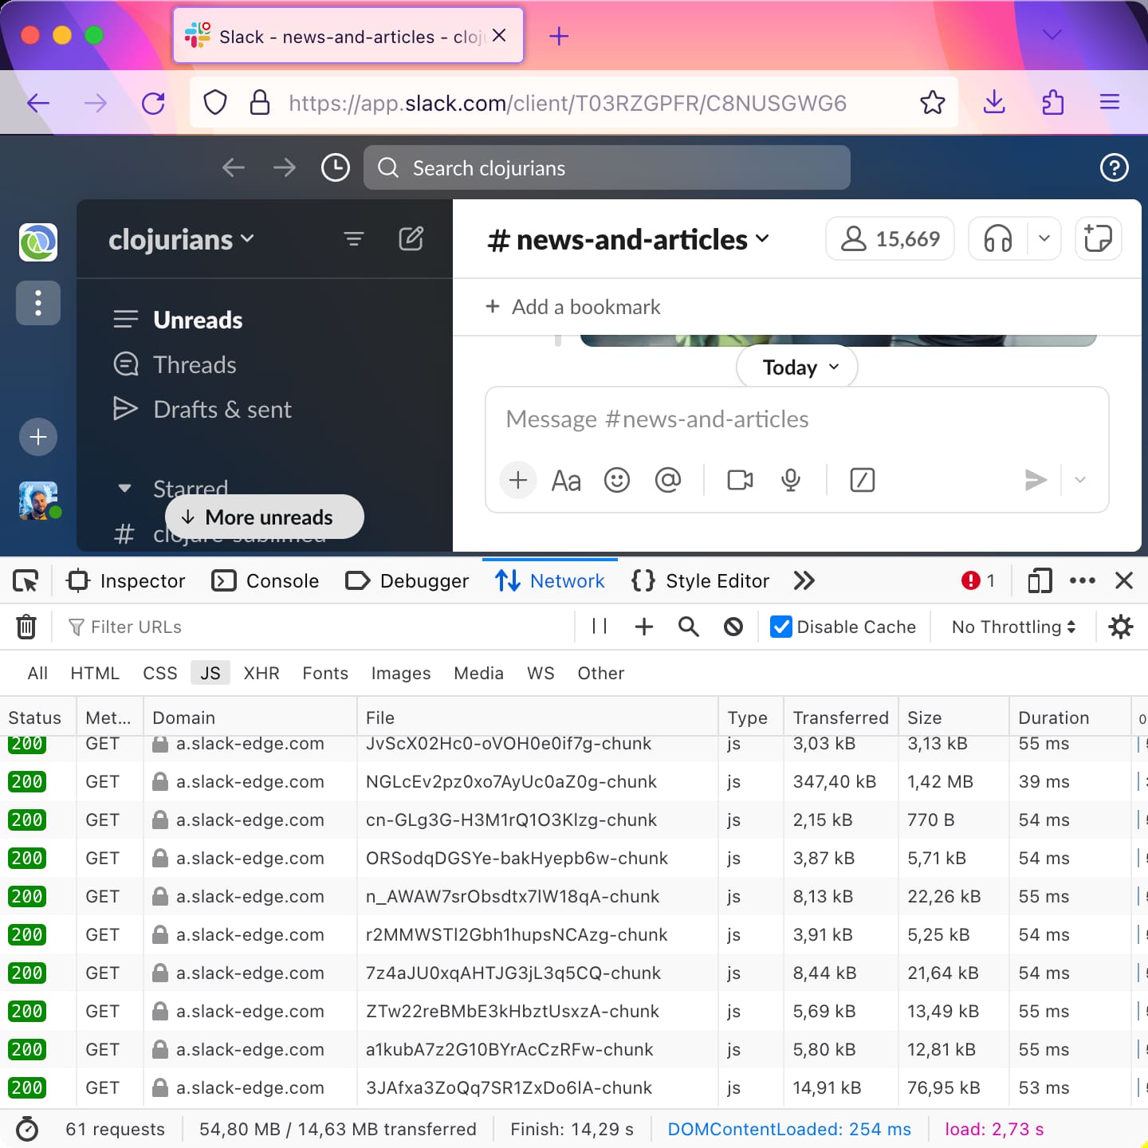Viewport: 1148px width, 1148px height.
Task: Record a video clip from the composer
Action: coord(739,480)
